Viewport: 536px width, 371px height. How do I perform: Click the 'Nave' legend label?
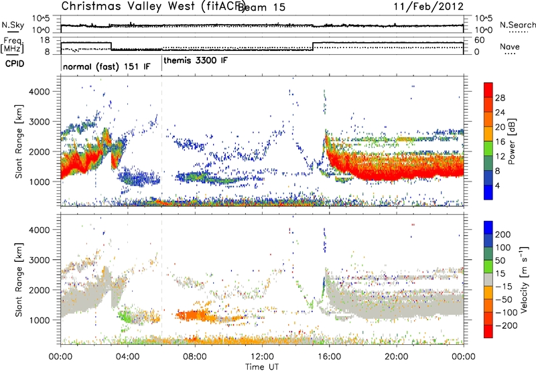pyautogui.click(x=510, y=47)
